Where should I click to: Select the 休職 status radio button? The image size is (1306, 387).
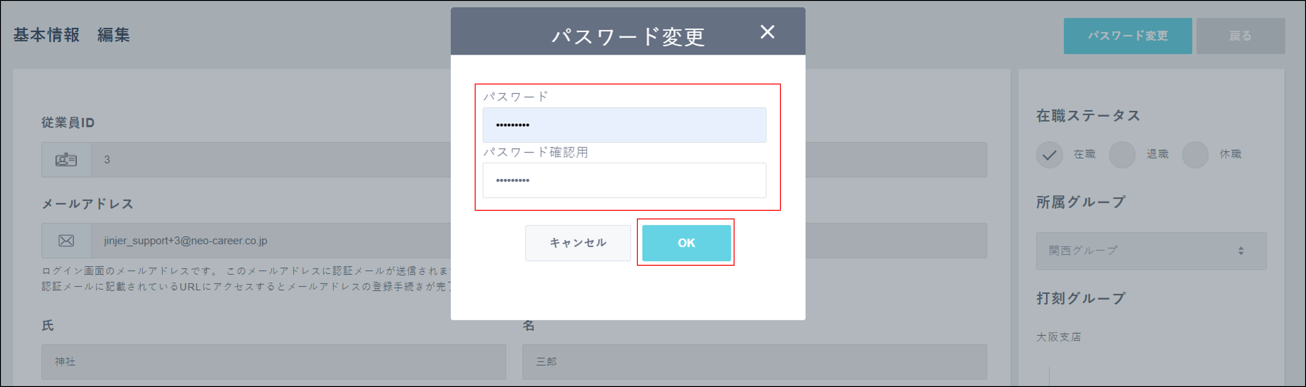pos(1195,155)
